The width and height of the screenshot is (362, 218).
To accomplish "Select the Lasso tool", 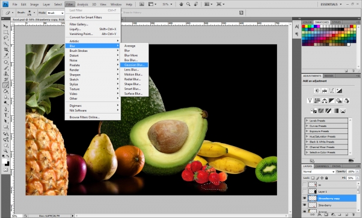I will pos(5,37).
